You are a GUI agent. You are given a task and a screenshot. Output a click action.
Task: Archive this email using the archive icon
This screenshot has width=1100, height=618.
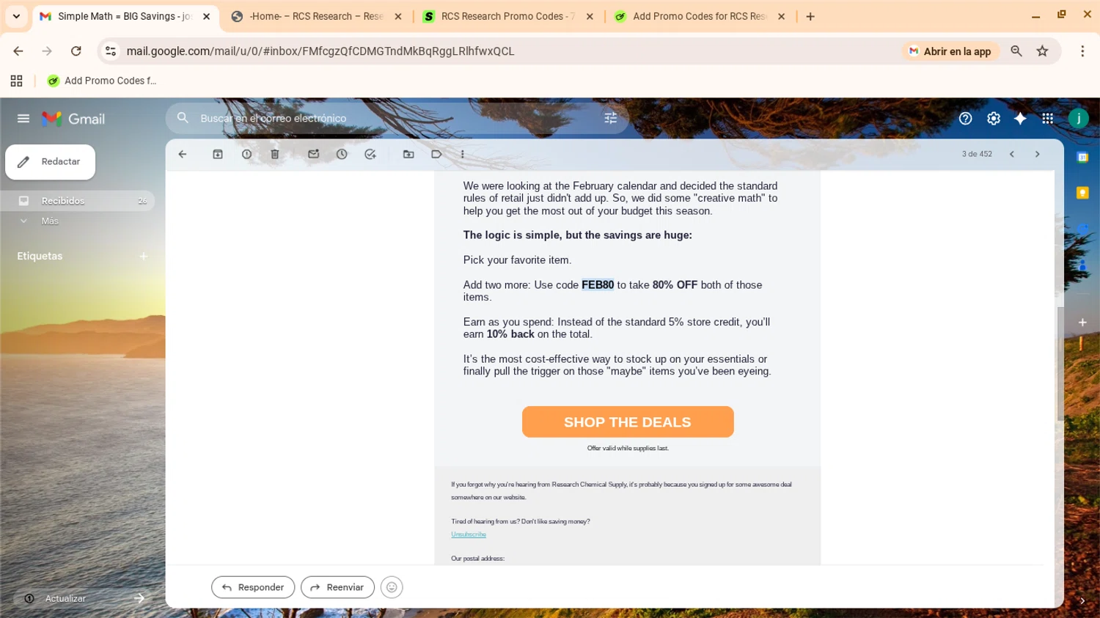click(x=218, y=154)
